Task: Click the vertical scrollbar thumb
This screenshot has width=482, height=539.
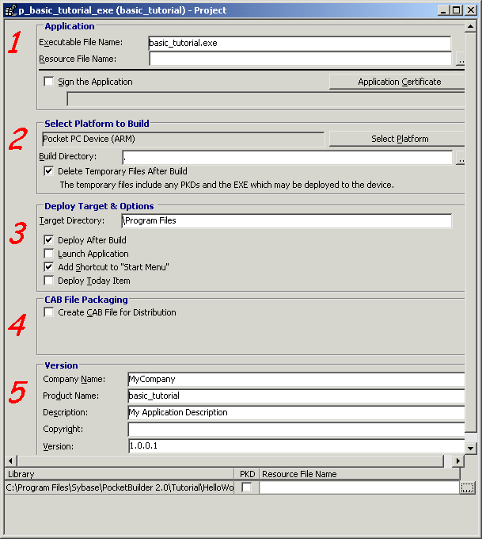Action: point(470,232)
